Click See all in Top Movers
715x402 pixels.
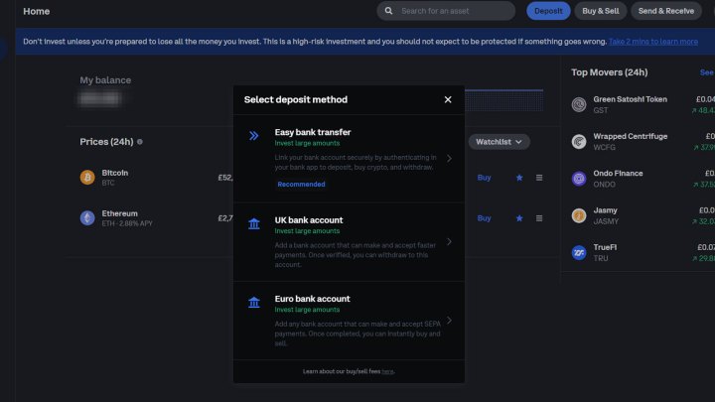click(x=707, y=72)
